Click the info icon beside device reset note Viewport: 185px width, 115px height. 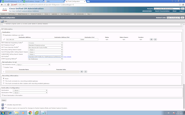pos(3,108)
